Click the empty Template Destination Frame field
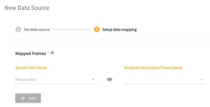This screenshot has height=107, width=210. coord(164,79)
